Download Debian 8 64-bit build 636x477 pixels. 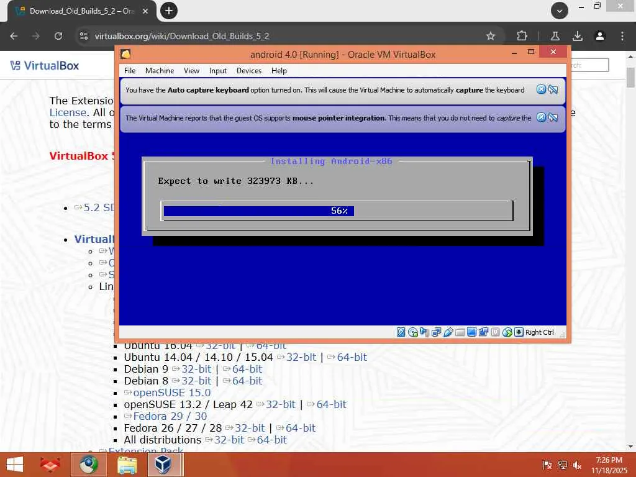pos(247,381)
